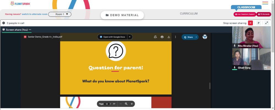Enter fullscreen with expand arrows icon
This screenshot has height=110, width=275.
click(x=266, y=23)
